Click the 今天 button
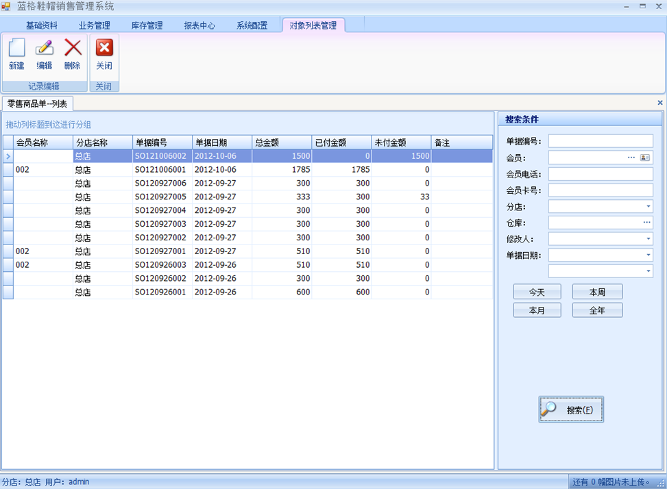 (537, 292)
